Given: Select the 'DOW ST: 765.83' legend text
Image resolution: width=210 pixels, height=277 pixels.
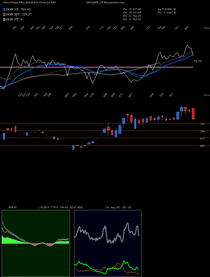Looking at the screenshot, I should [18, 9].
